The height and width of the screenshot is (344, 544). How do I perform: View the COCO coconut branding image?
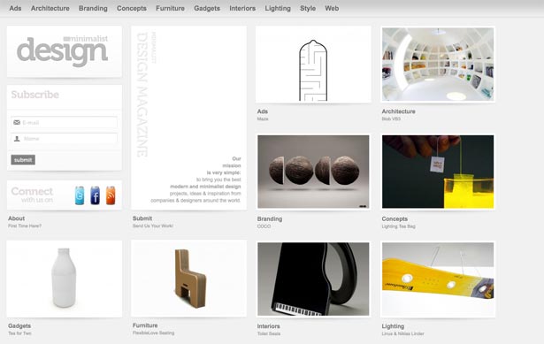click(x=313, y=172)
